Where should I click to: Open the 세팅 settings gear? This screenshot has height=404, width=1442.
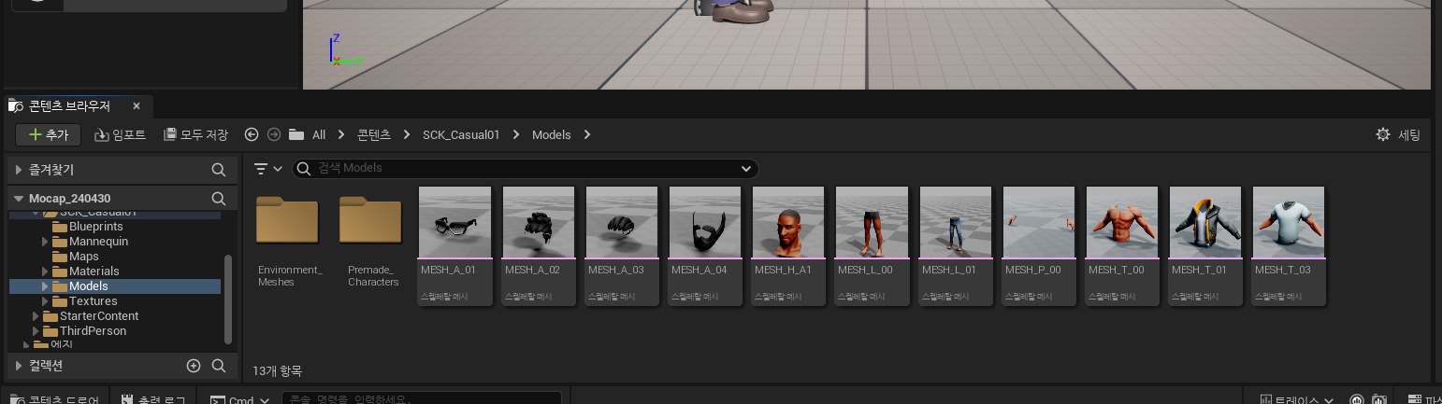point(1398,135)
